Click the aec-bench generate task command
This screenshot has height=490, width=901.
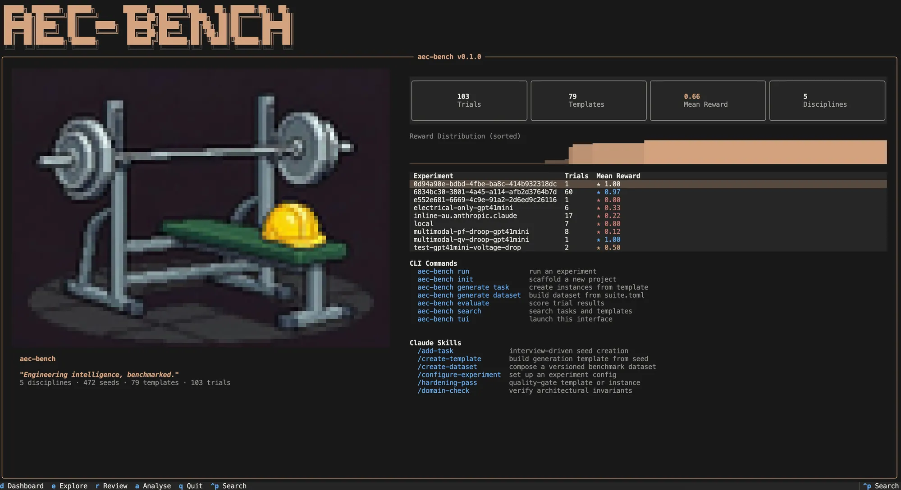coord(463,287)
